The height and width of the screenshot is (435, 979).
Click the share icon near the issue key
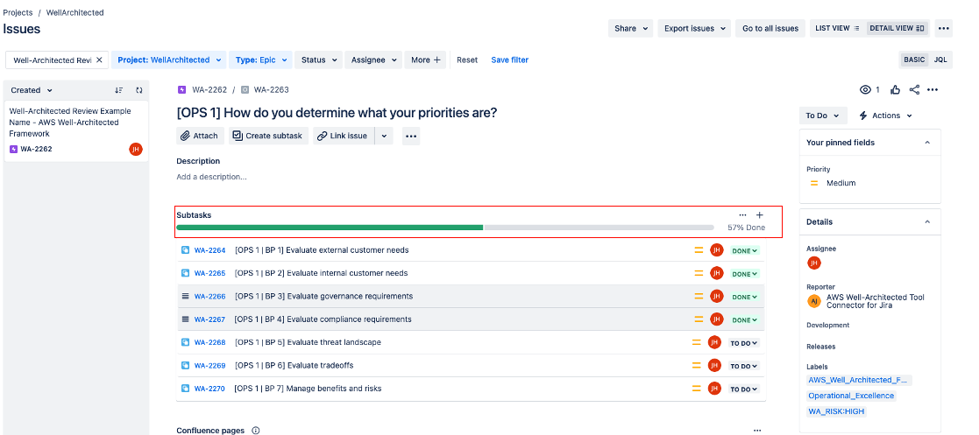[914, 90]
